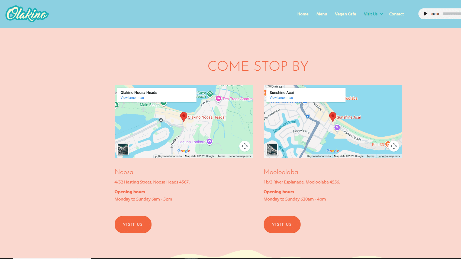Expand the Visit Us dropdown chevron
Screen dimensions: 461x259
click(x=381, y=14)
